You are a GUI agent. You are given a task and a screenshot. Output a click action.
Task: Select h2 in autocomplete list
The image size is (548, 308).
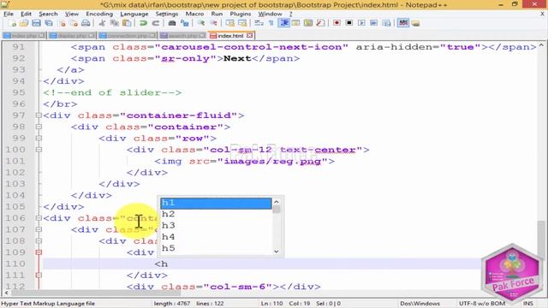[216, 214]
